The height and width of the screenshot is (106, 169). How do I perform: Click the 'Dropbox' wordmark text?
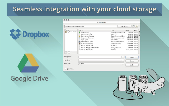point(36,35)
